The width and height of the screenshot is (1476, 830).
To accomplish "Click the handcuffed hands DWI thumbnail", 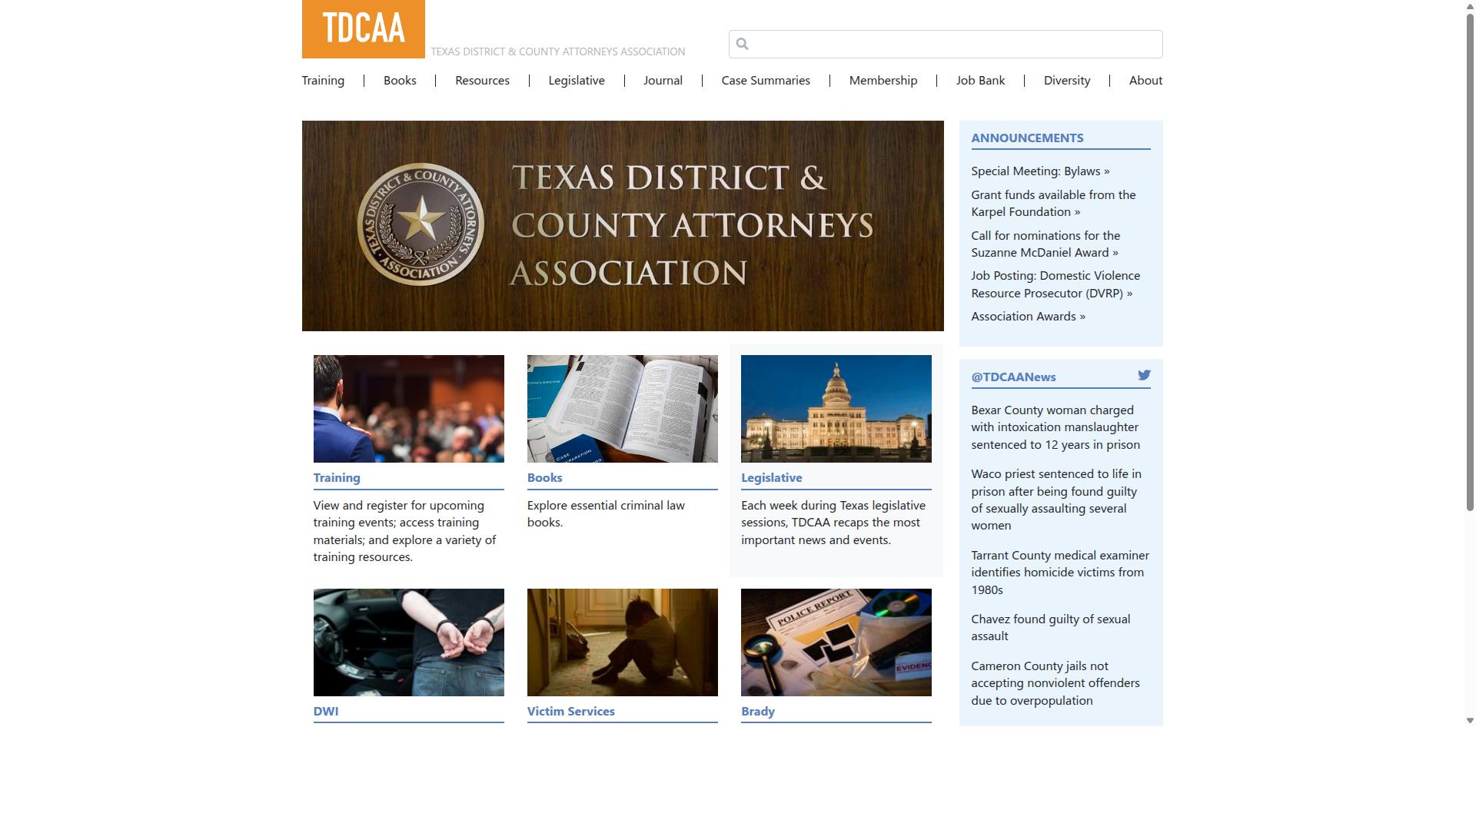I will click(x=409, y=642).
